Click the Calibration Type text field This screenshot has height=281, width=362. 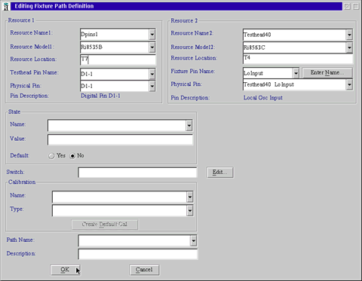click(119, 210)
